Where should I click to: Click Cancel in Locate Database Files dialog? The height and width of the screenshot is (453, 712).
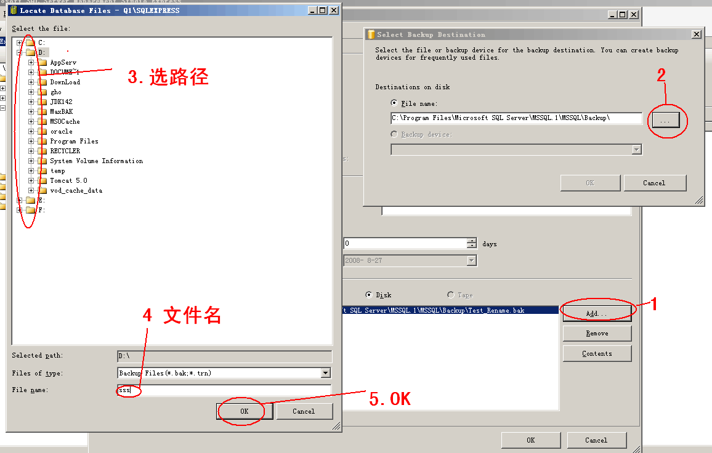[304, 411]
